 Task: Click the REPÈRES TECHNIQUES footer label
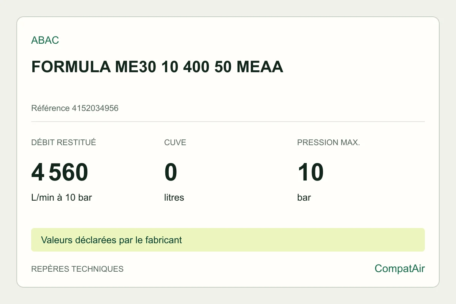[x=77, y=269]
